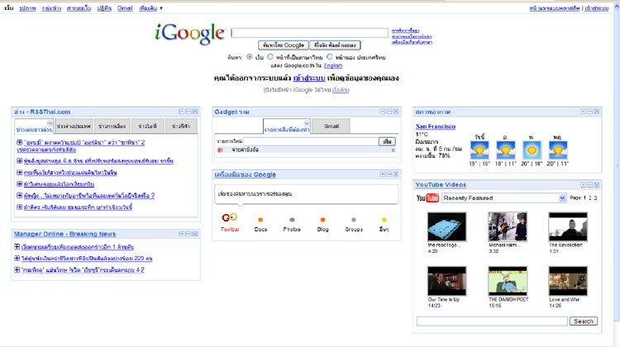Play the THE DANISH POET video thumbnail
The image size is (620, 347).
pos(508,281)
